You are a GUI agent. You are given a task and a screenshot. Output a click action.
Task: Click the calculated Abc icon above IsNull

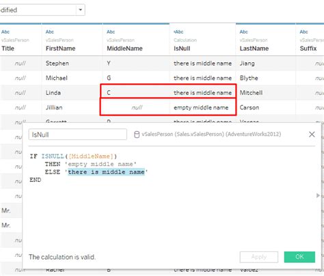pos(178,32)
